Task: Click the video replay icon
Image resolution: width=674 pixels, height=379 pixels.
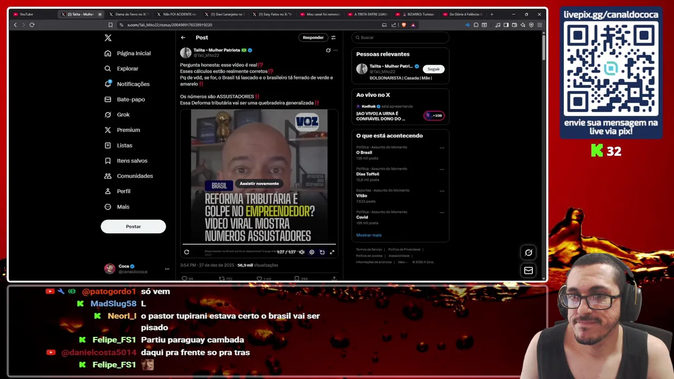Action: 186,252
